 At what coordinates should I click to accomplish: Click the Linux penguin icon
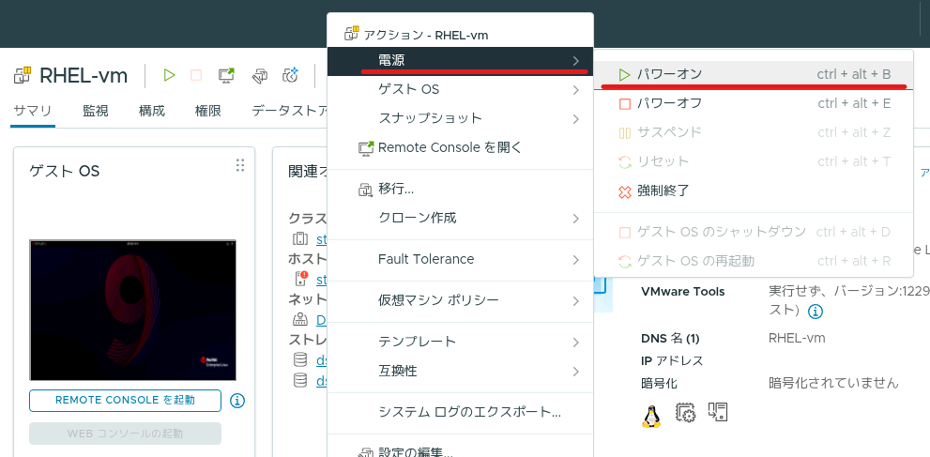click(651, 415)
